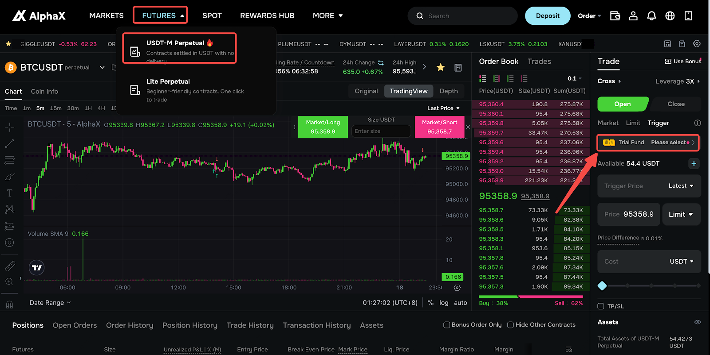
Task: Click the add funds plus button
Action: point(694,163)
